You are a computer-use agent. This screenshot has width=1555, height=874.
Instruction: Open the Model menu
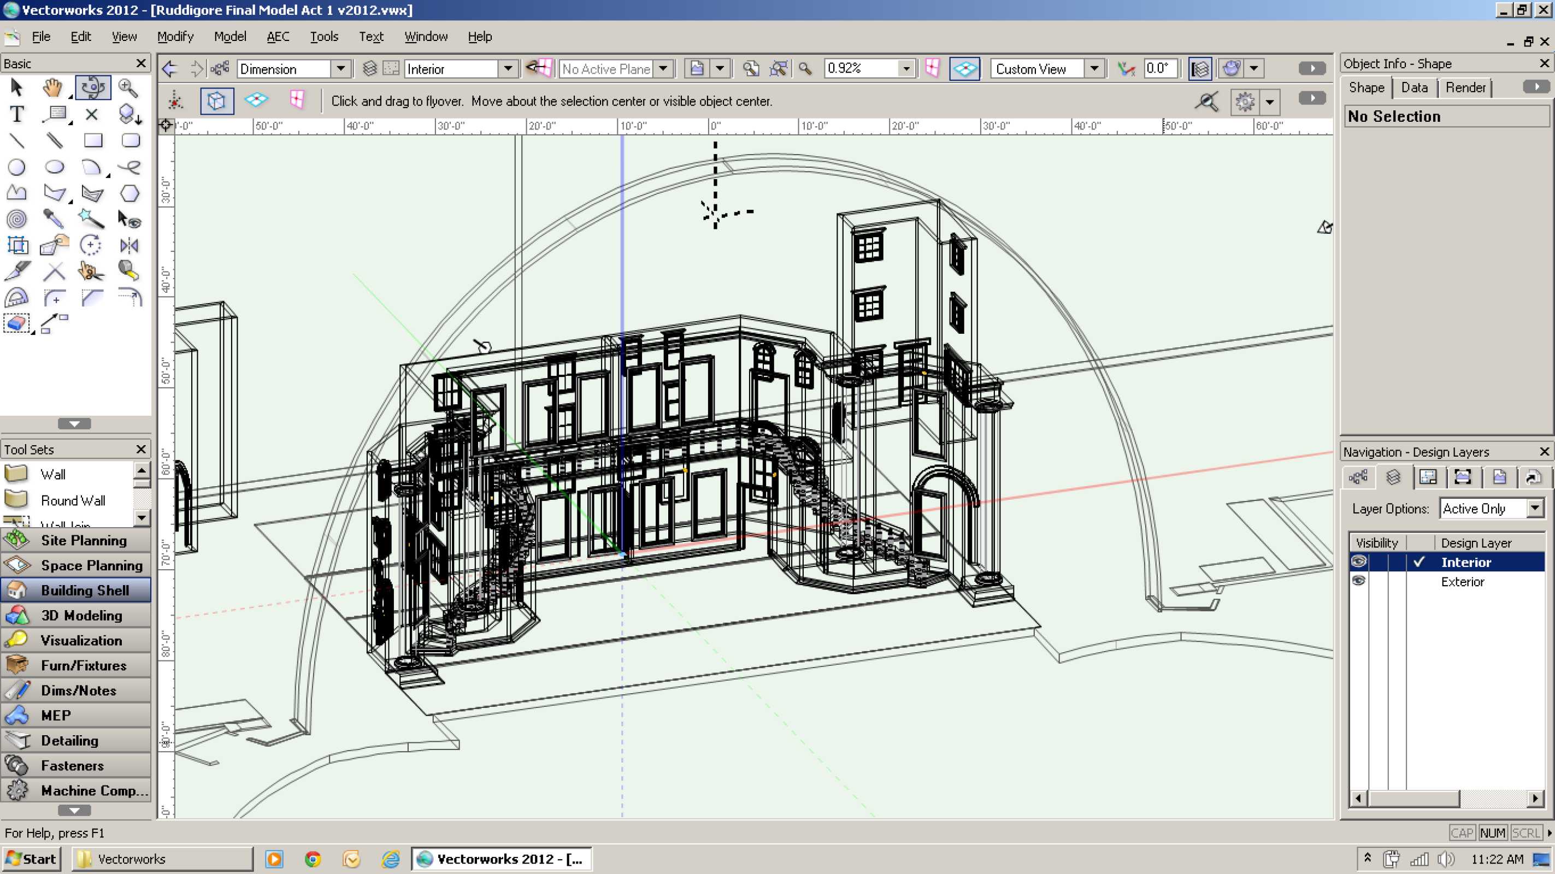pyautogui.click(x=230, y=37)
